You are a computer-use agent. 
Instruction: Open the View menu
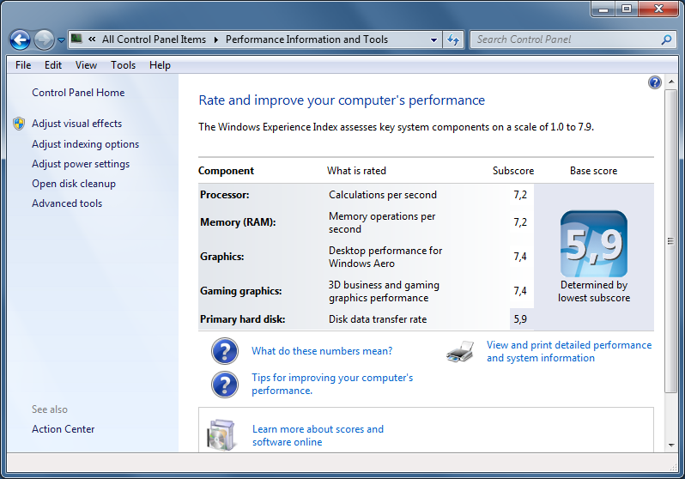click(86, 65)
